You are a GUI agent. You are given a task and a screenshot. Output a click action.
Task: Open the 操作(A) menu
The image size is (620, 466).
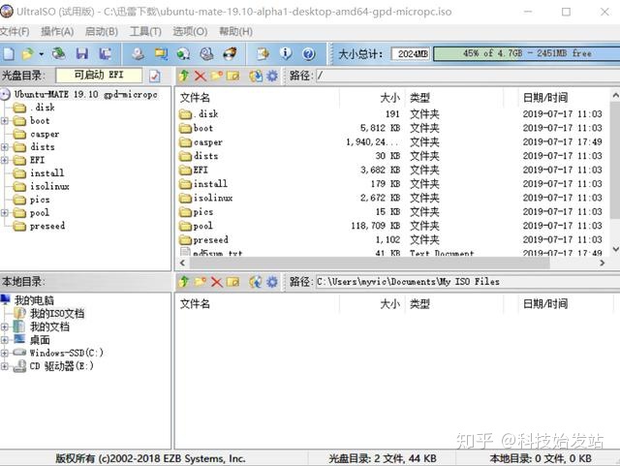[57, 31]
